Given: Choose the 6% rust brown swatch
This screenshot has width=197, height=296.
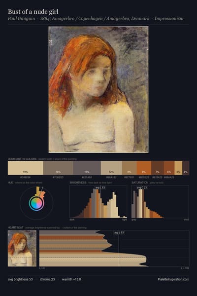Looking at the screenshot, I should click(x=169, y=168).
